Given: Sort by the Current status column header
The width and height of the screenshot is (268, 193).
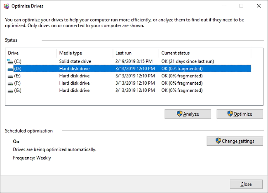Looking at the screenshot, I should (x=204, y=53).
